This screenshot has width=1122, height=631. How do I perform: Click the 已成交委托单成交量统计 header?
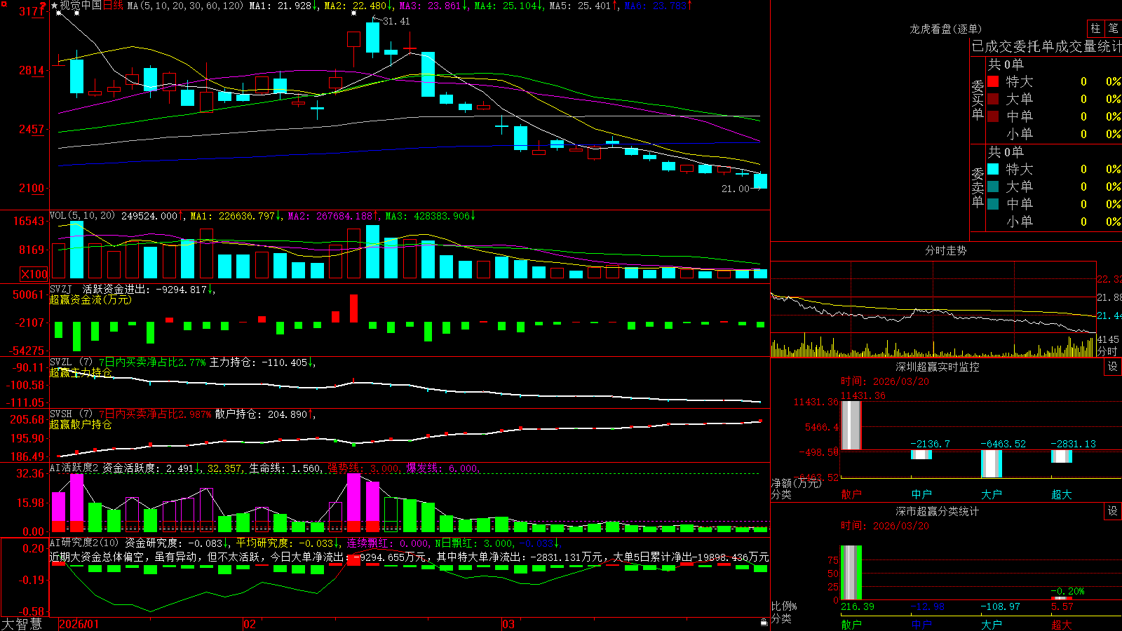click(1046, 46)
